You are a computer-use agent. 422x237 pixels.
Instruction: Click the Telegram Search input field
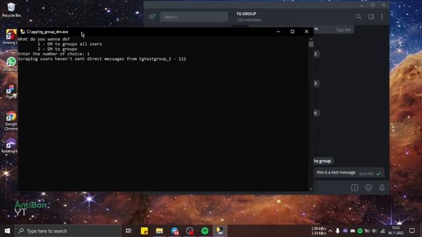click(194, 16)
